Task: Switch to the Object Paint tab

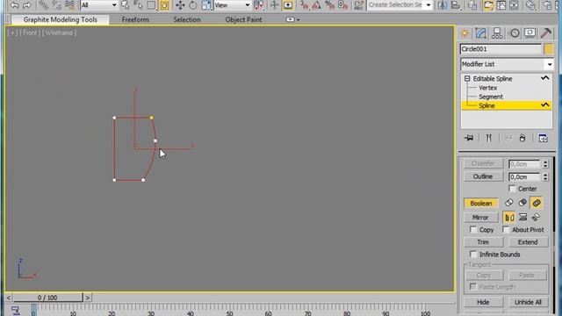Action: coord(243,19)
